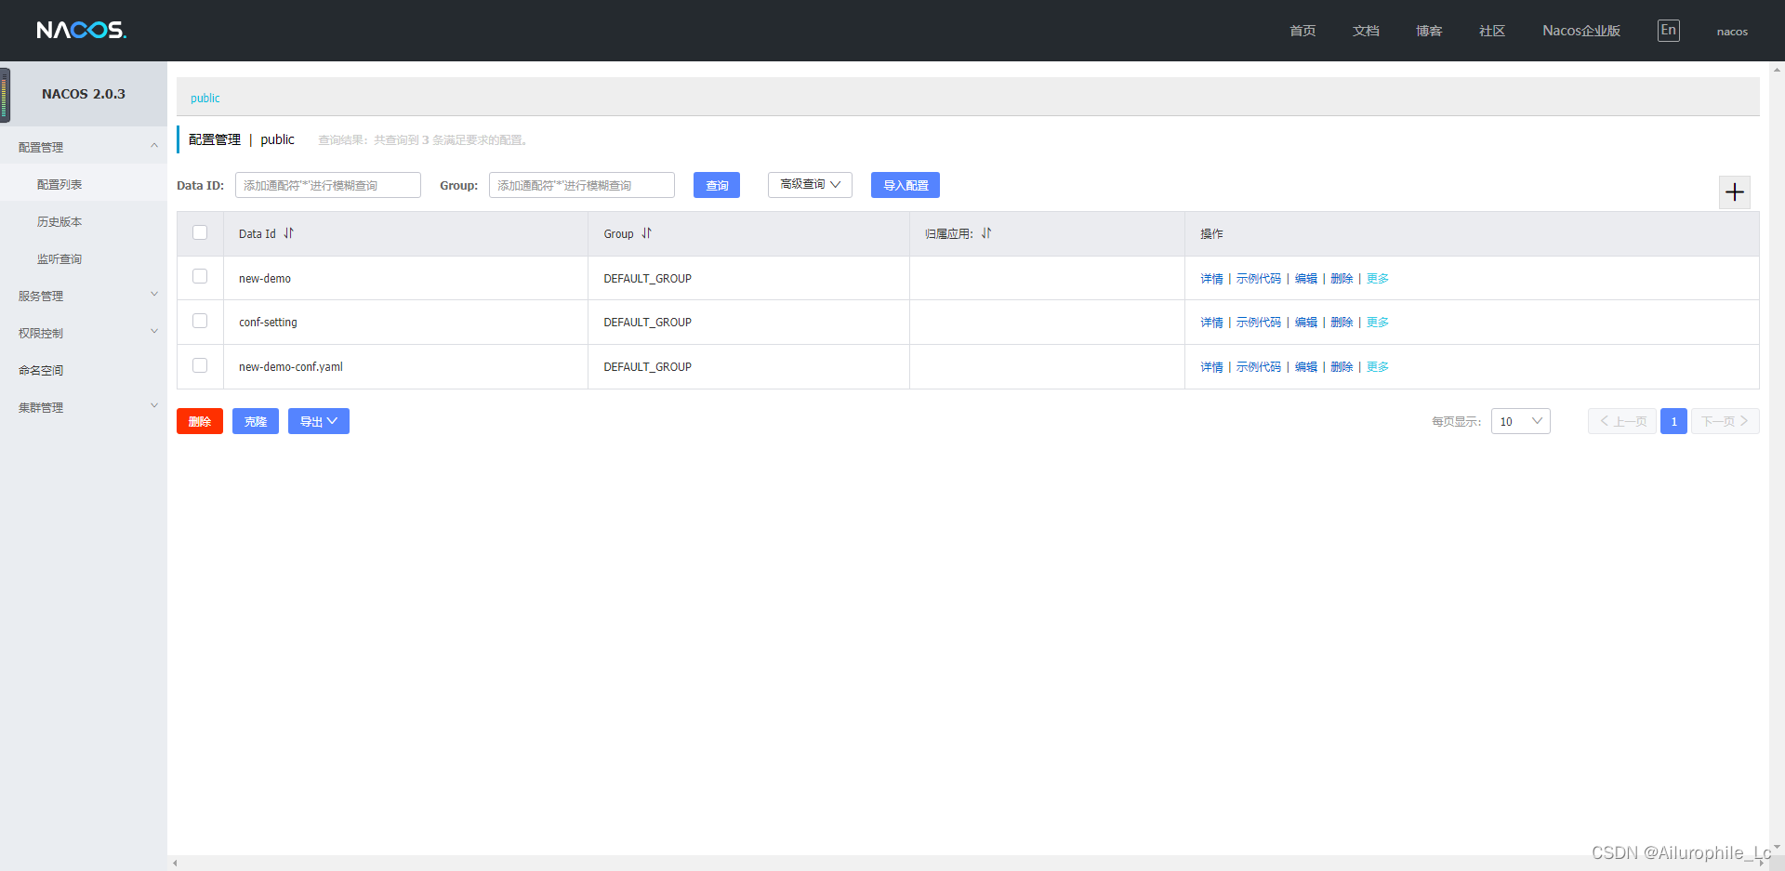This screenshot has height=871, width=1785.
Task: Open 配置列表 in the sidebar
Action: 59,184
